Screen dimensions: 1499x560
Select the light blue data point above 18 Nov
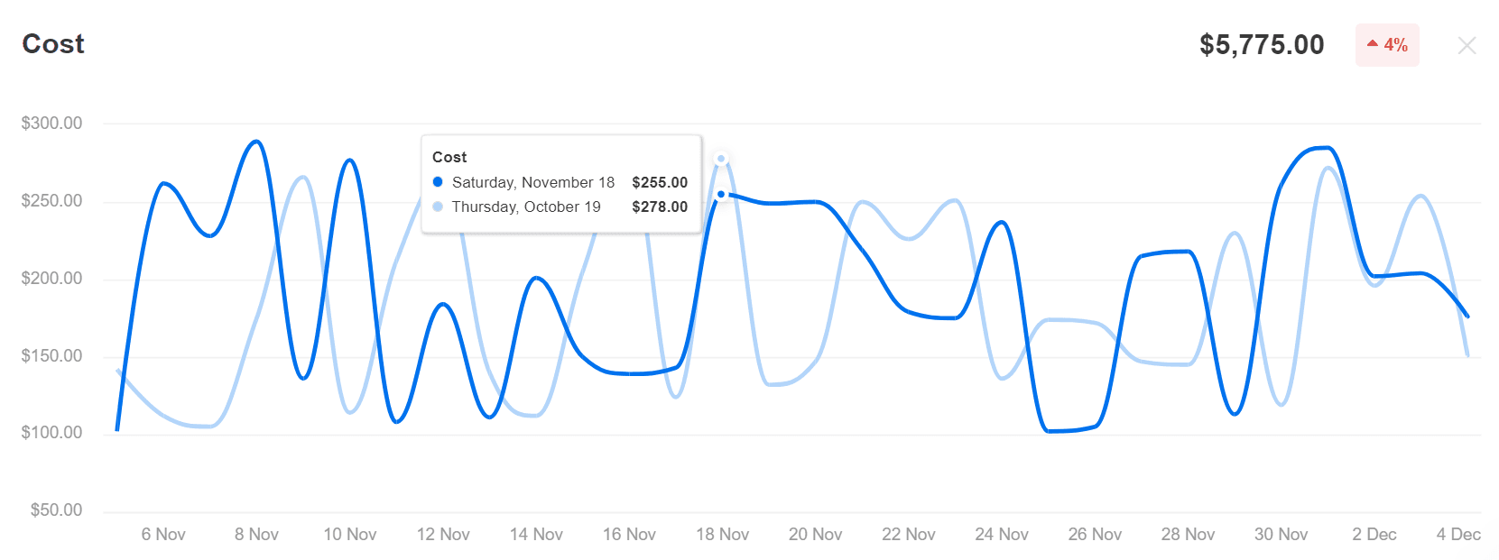point(721,159)
